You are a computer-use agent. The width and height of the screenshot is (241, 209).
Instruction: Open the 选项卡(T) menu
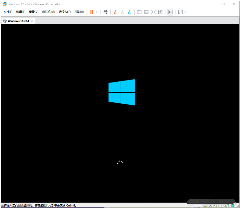tap(65, 12)
